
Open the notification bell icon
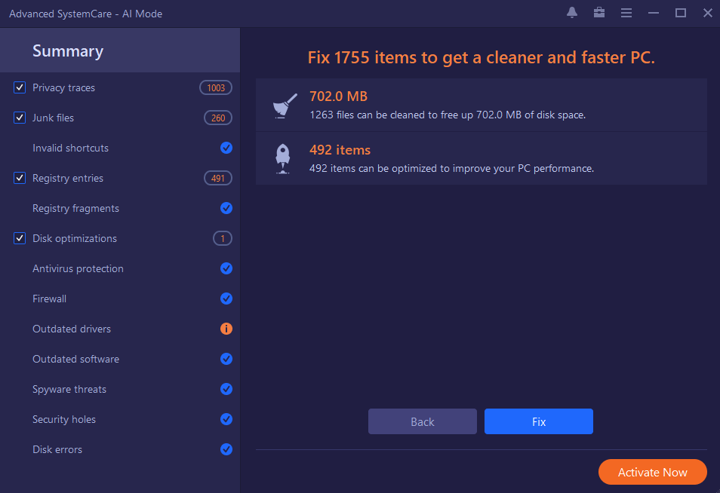[x=571, y=13]
